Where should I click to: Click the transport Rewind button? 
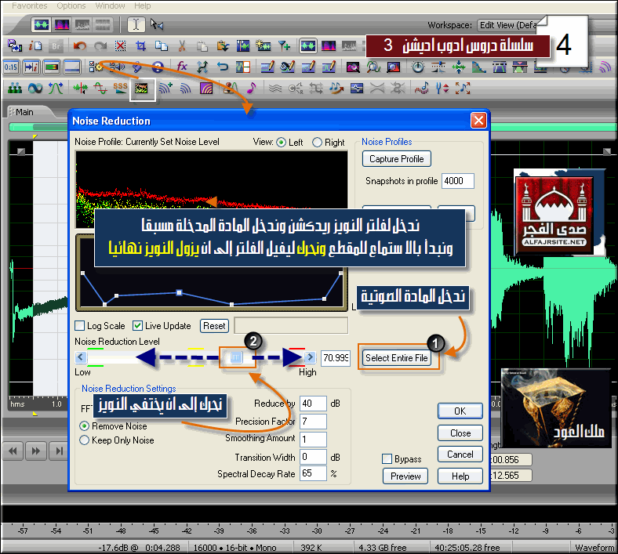pyautogui.click(x=13, y=451)
